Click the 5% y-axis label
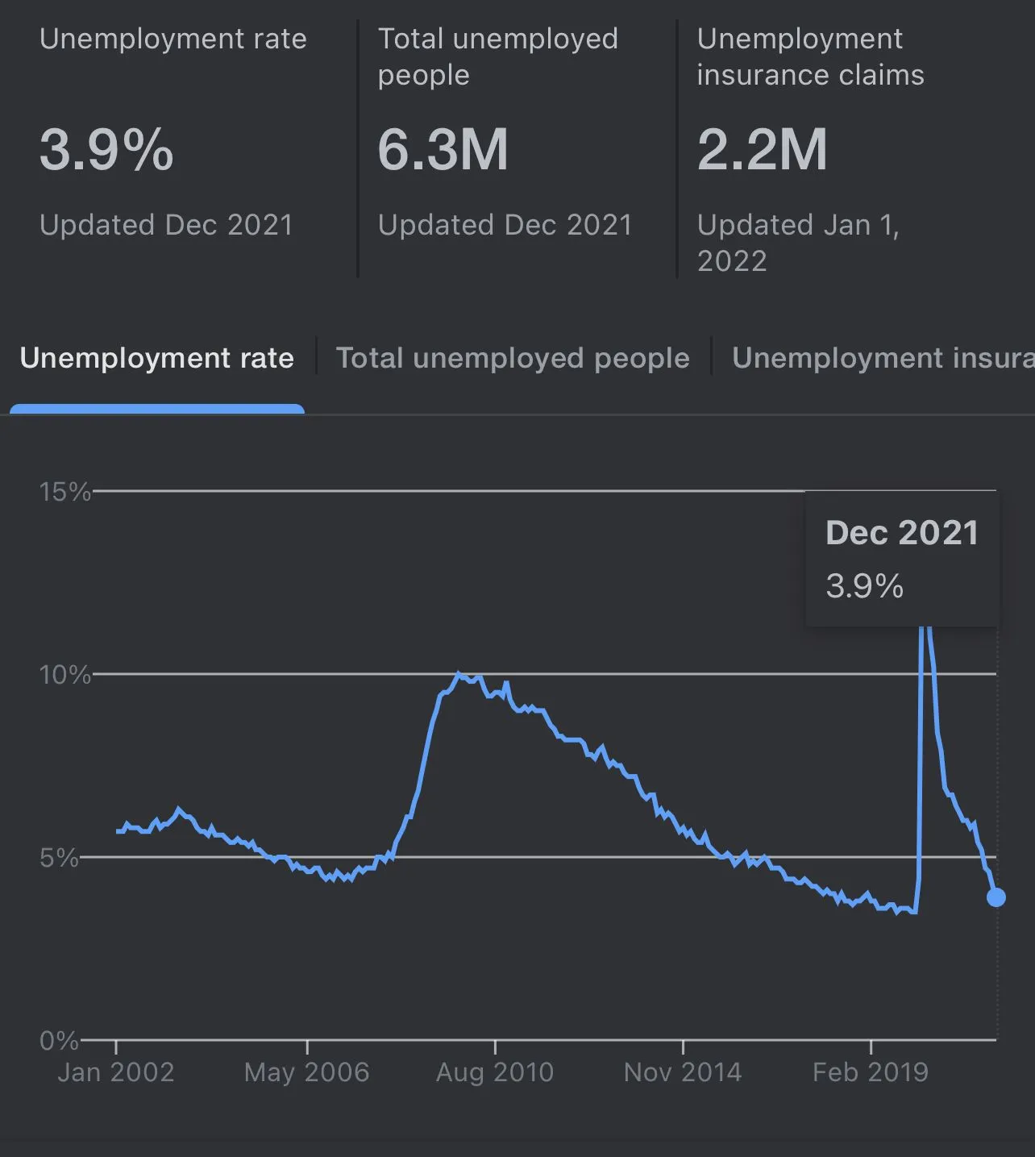Image resolution: width=1035 pixels, height=1157 pixels. (59, 857)
